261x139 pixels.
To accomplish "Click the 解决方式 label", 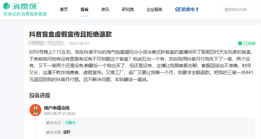I will (53, 123).
